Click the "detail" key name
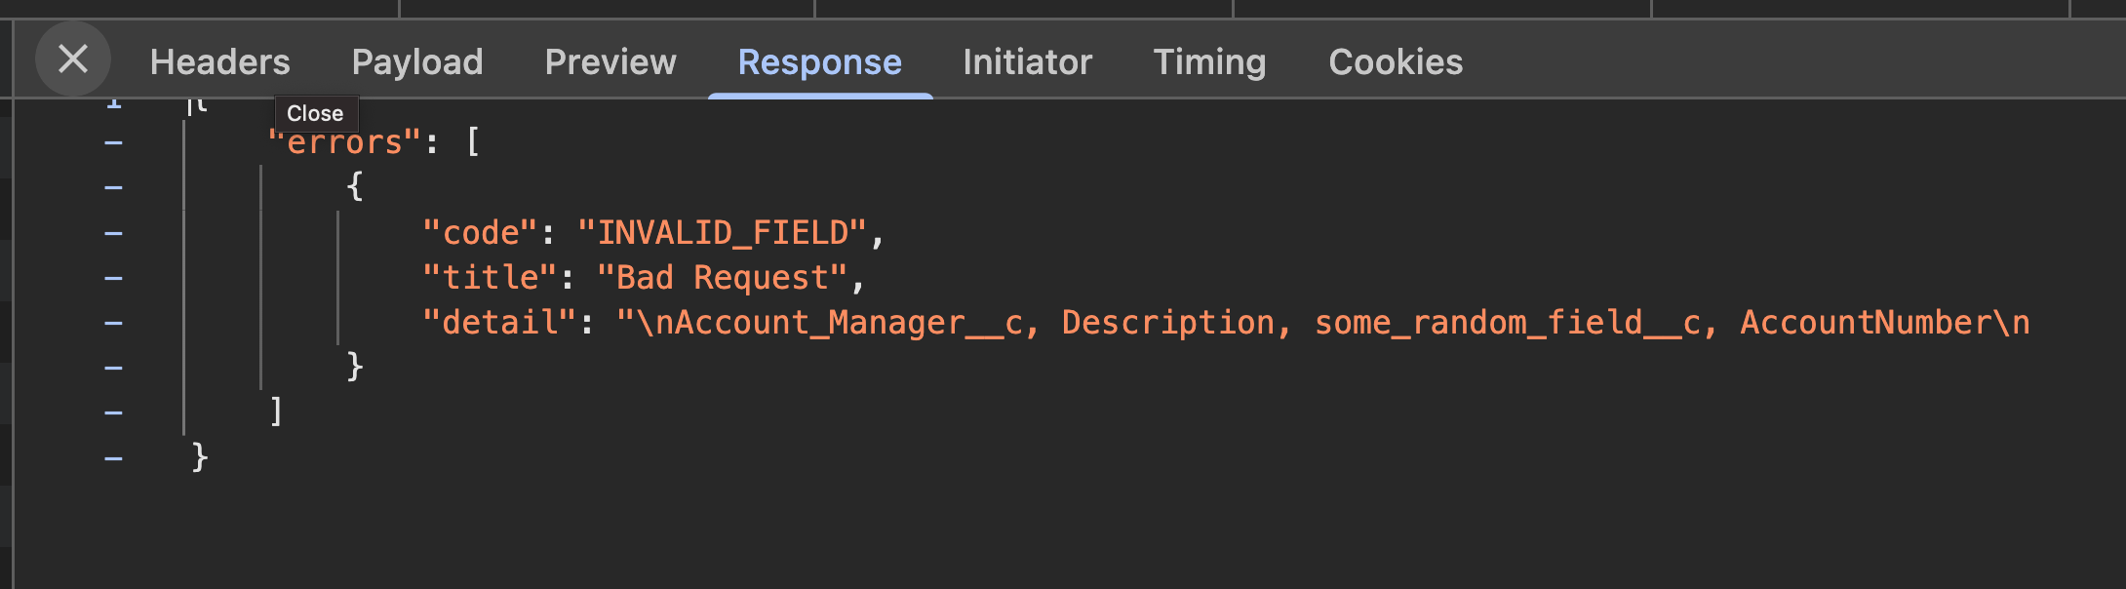Screen dimensions: 2126x589 [499, 323]
